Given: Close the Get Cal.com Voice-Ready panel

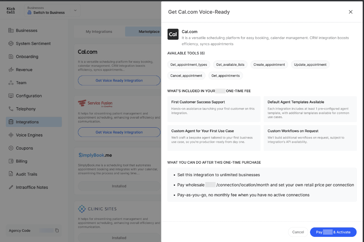Looking at the screenshot, I should (350, 12).
